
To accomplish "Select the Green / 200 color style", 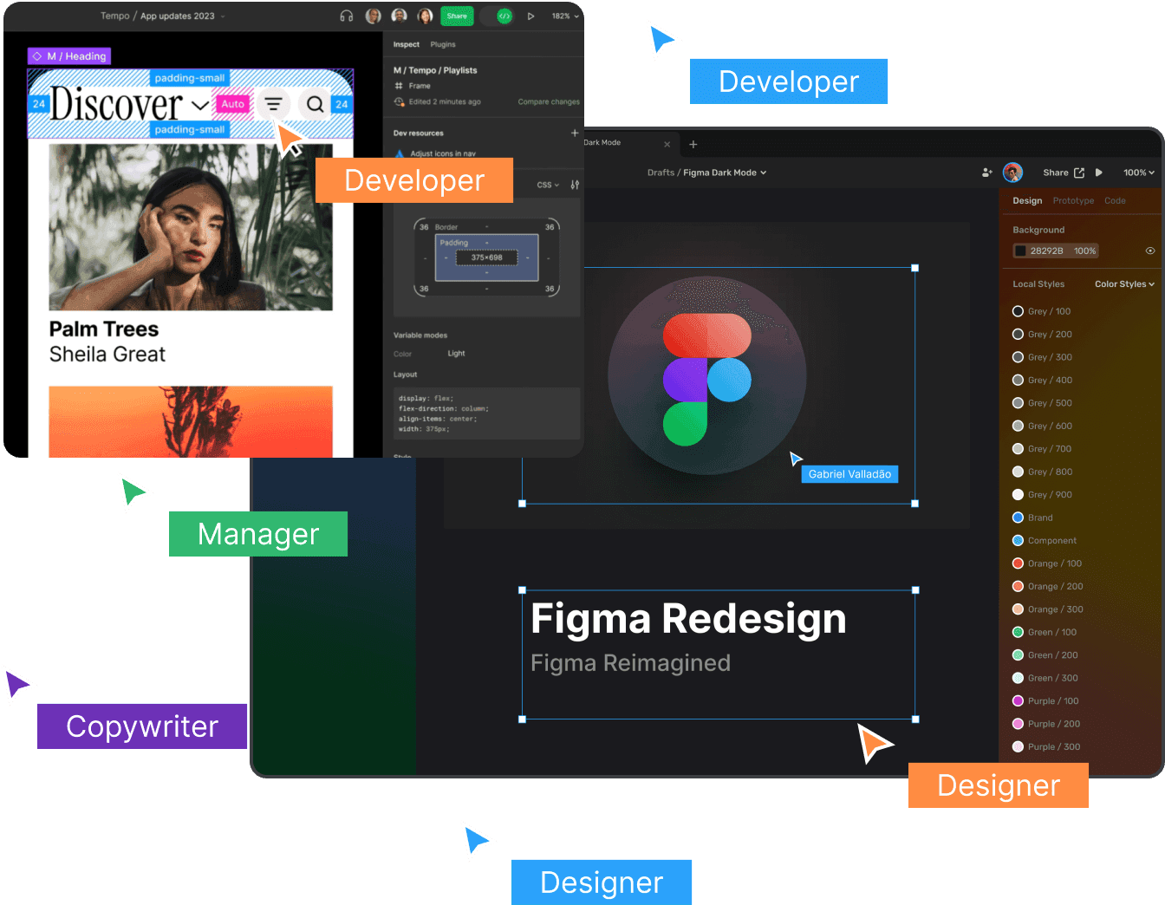I will tap(1045, 655).
